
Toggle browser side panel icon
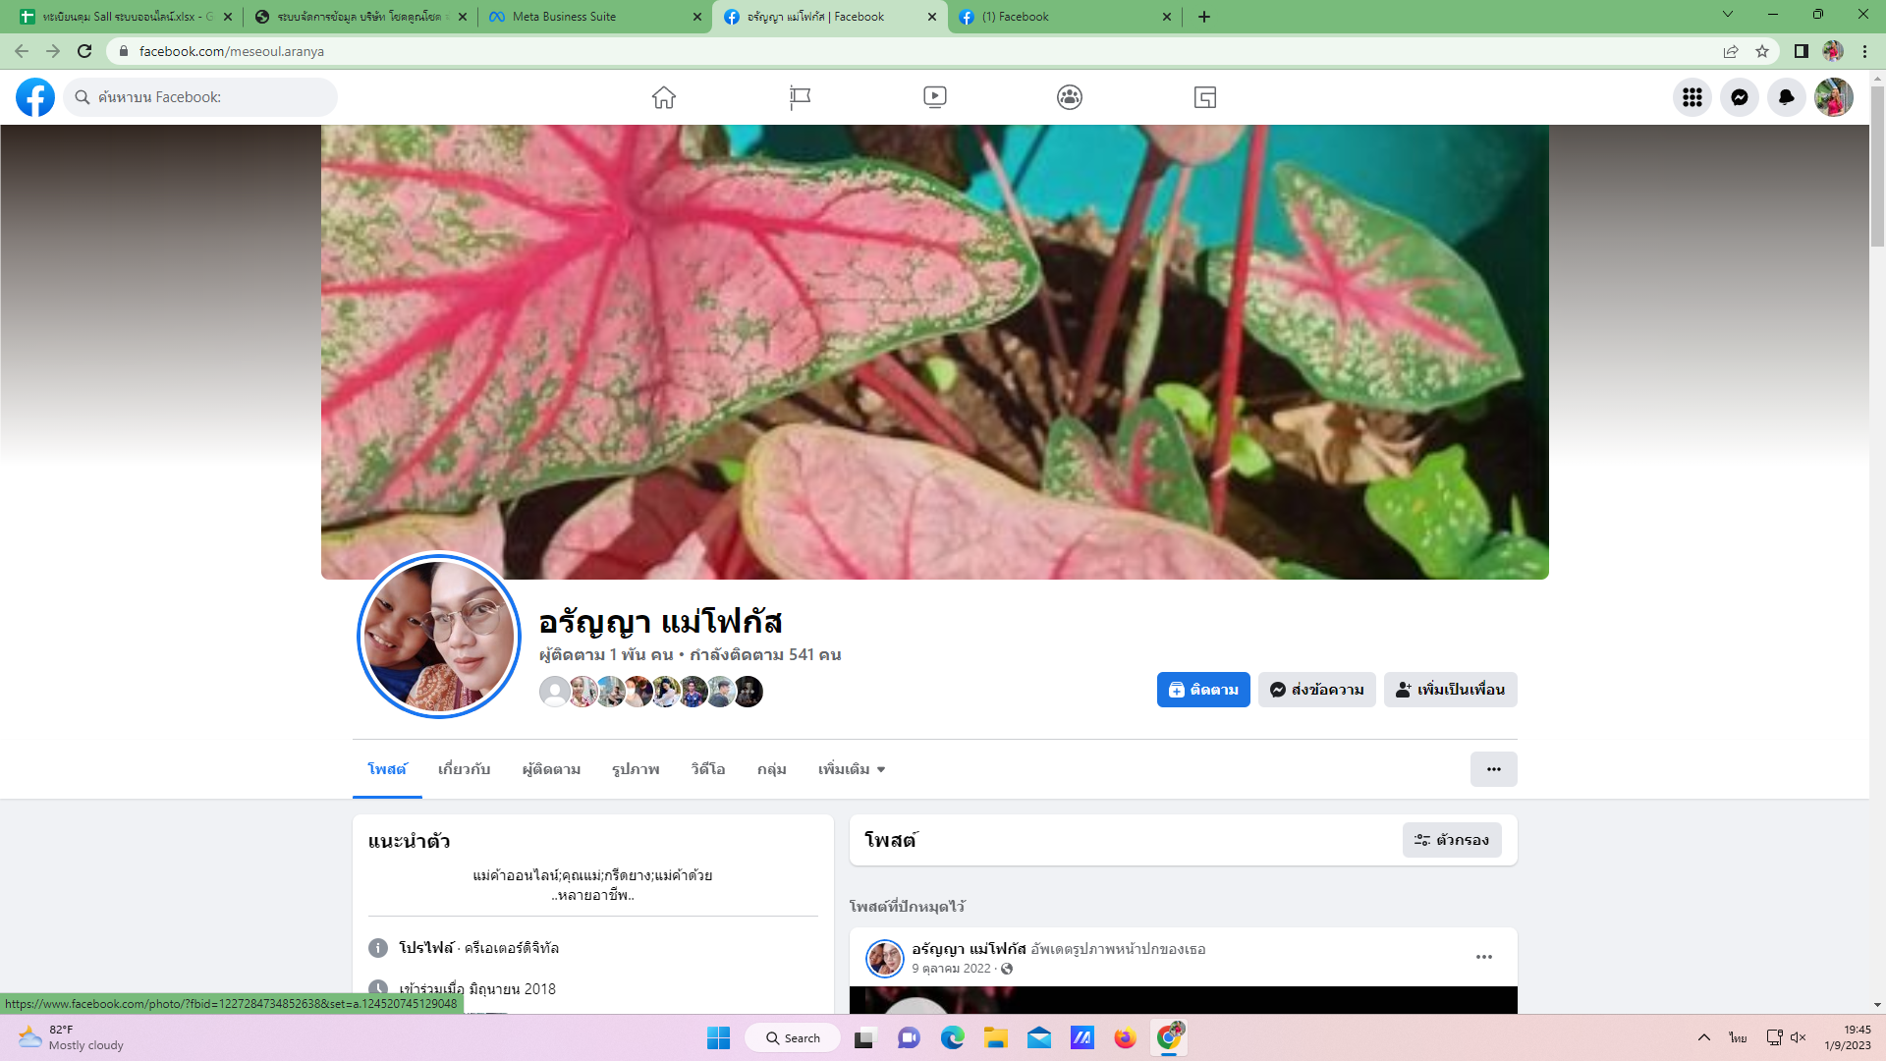[x=1801, y=51]
